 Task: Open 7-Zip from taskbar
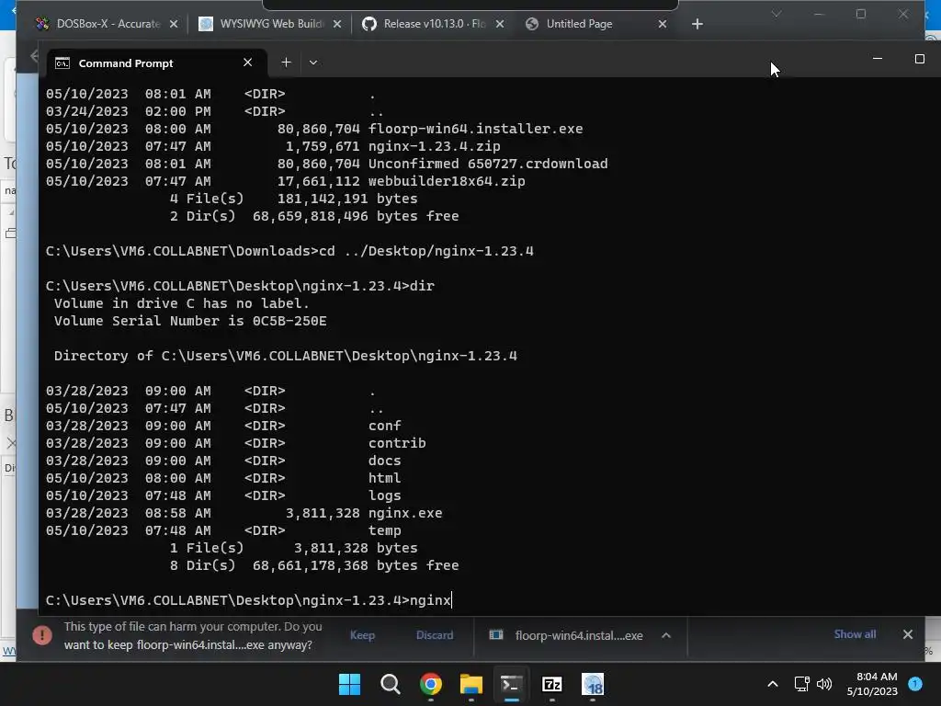(552, 684)
